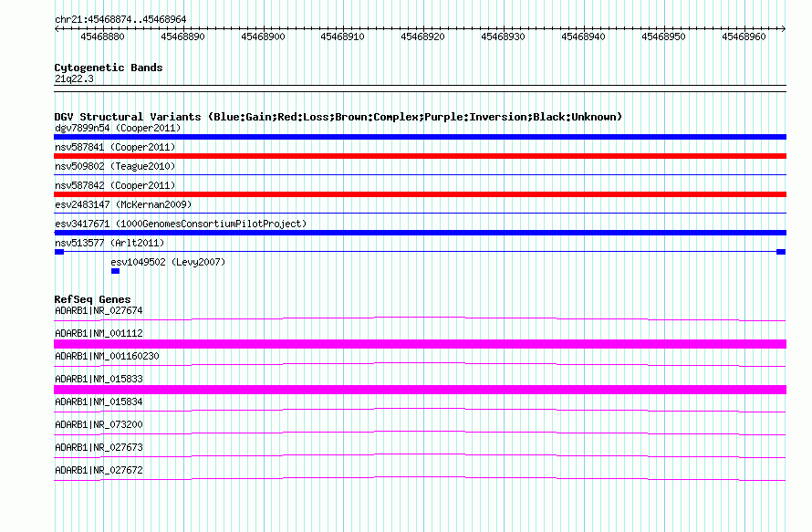
Task: Click right blue end block of nsv513577
Action: 781,252
